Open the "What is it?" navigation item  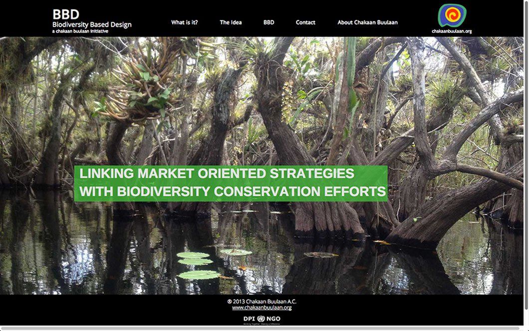(184, 22)
